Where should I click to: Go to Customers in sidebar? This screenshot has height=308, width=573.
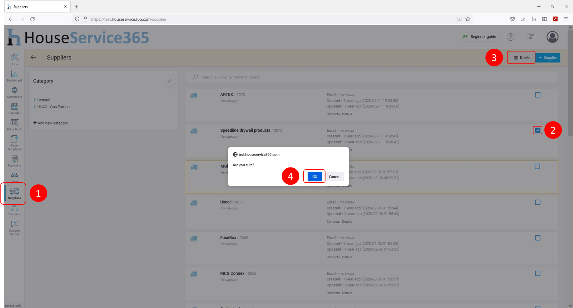point(14,92)
